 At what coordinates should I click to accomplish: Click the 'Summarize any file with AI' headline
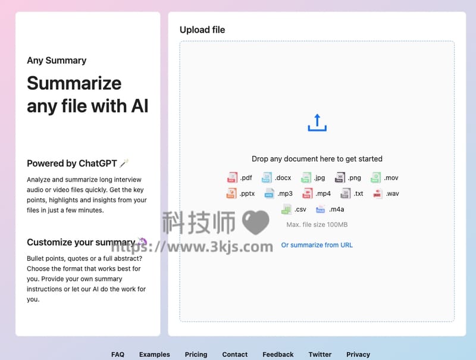click(x=87, y=95)
